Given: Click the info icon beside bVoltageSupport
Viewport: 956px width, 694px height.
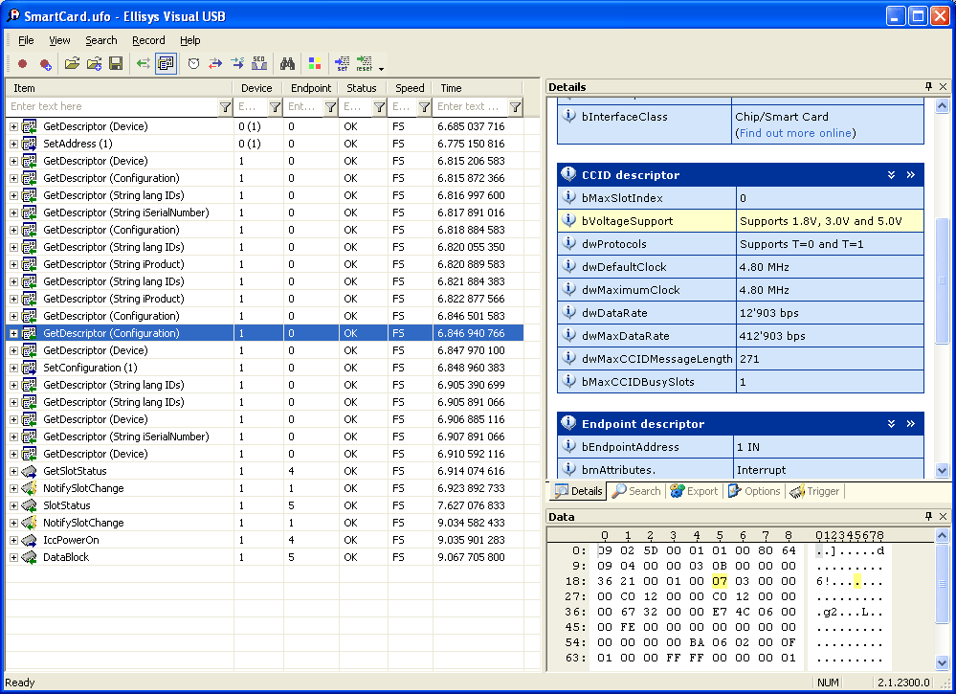Looking at the screenshot, I should tap(568, 221).
